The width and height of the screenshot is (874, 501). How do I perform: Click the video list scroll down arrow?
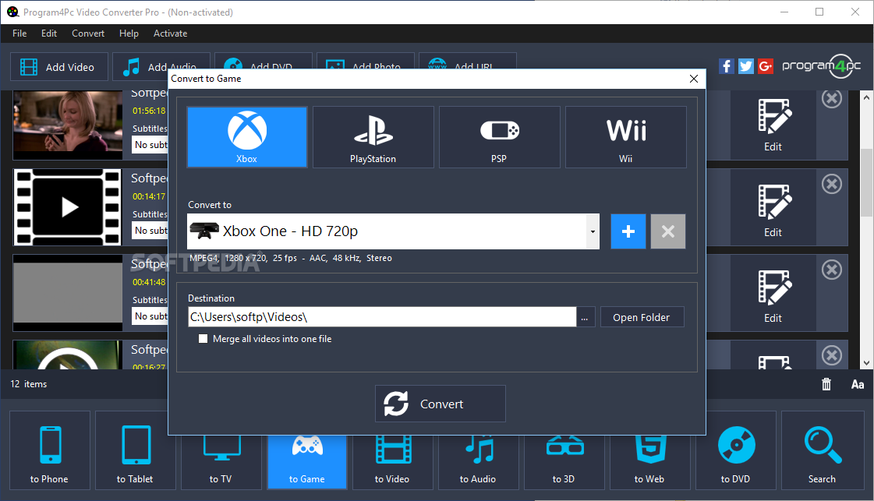click(x=866, y=363)
